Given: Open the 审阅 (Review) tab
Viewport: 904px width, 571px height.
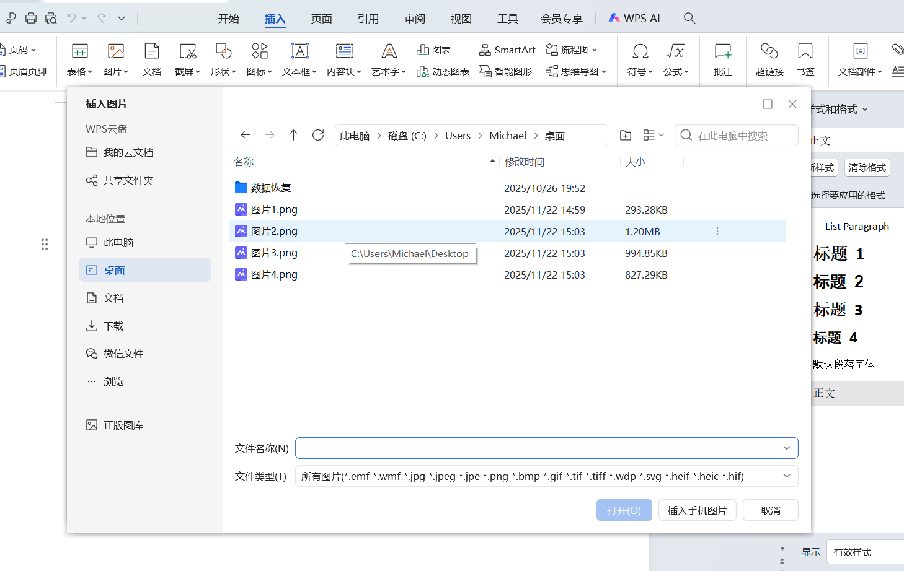Looking at the screenshot, I should [x=415, y=19].
